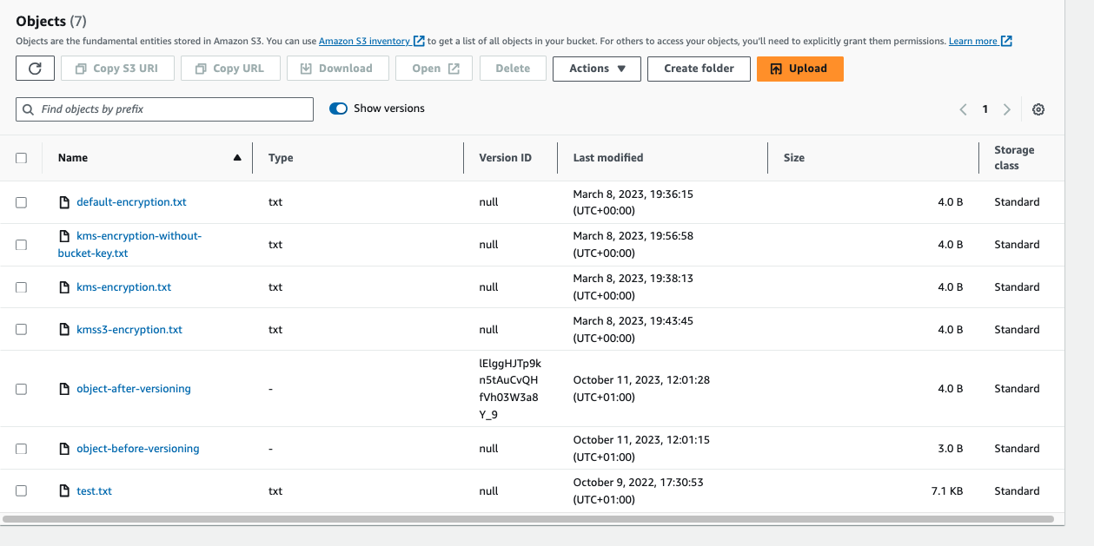Select checkbox for default-encryption.txt row
This screenshot has width=1094, height=546.
(22, 202)
